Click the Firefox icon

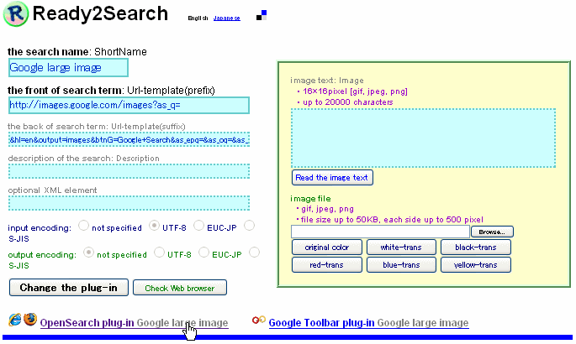coord(30,319)
